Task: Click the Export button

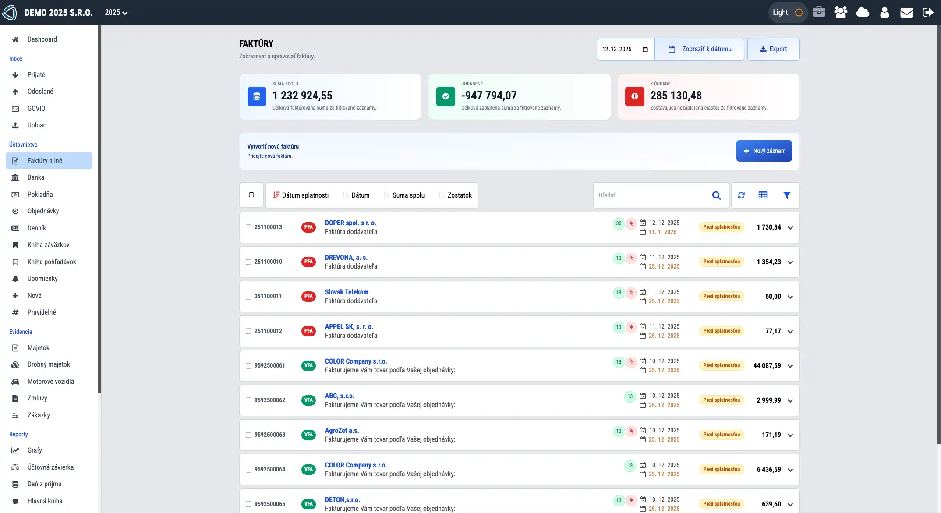Action: [773, 49]
